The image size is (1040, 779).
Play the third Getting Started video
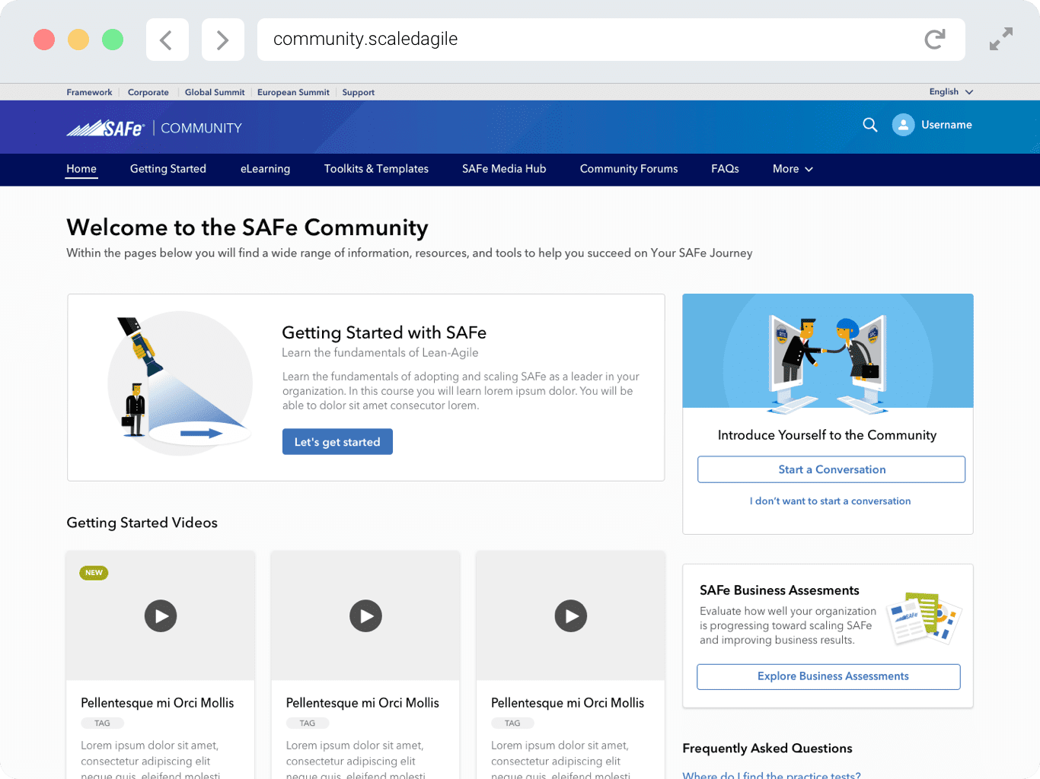tap(571, 616)
